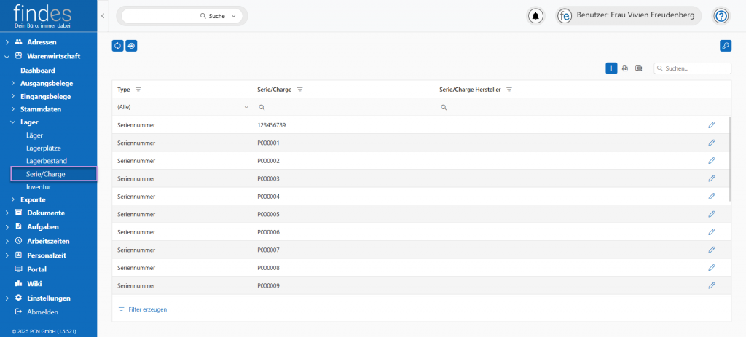This screenshot has height=337, width=746.
Task: Open notifications via the bell icon
Action: pos(536,16)
